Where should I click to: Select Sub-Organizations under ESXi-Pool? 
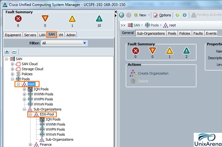click(59, 139)
